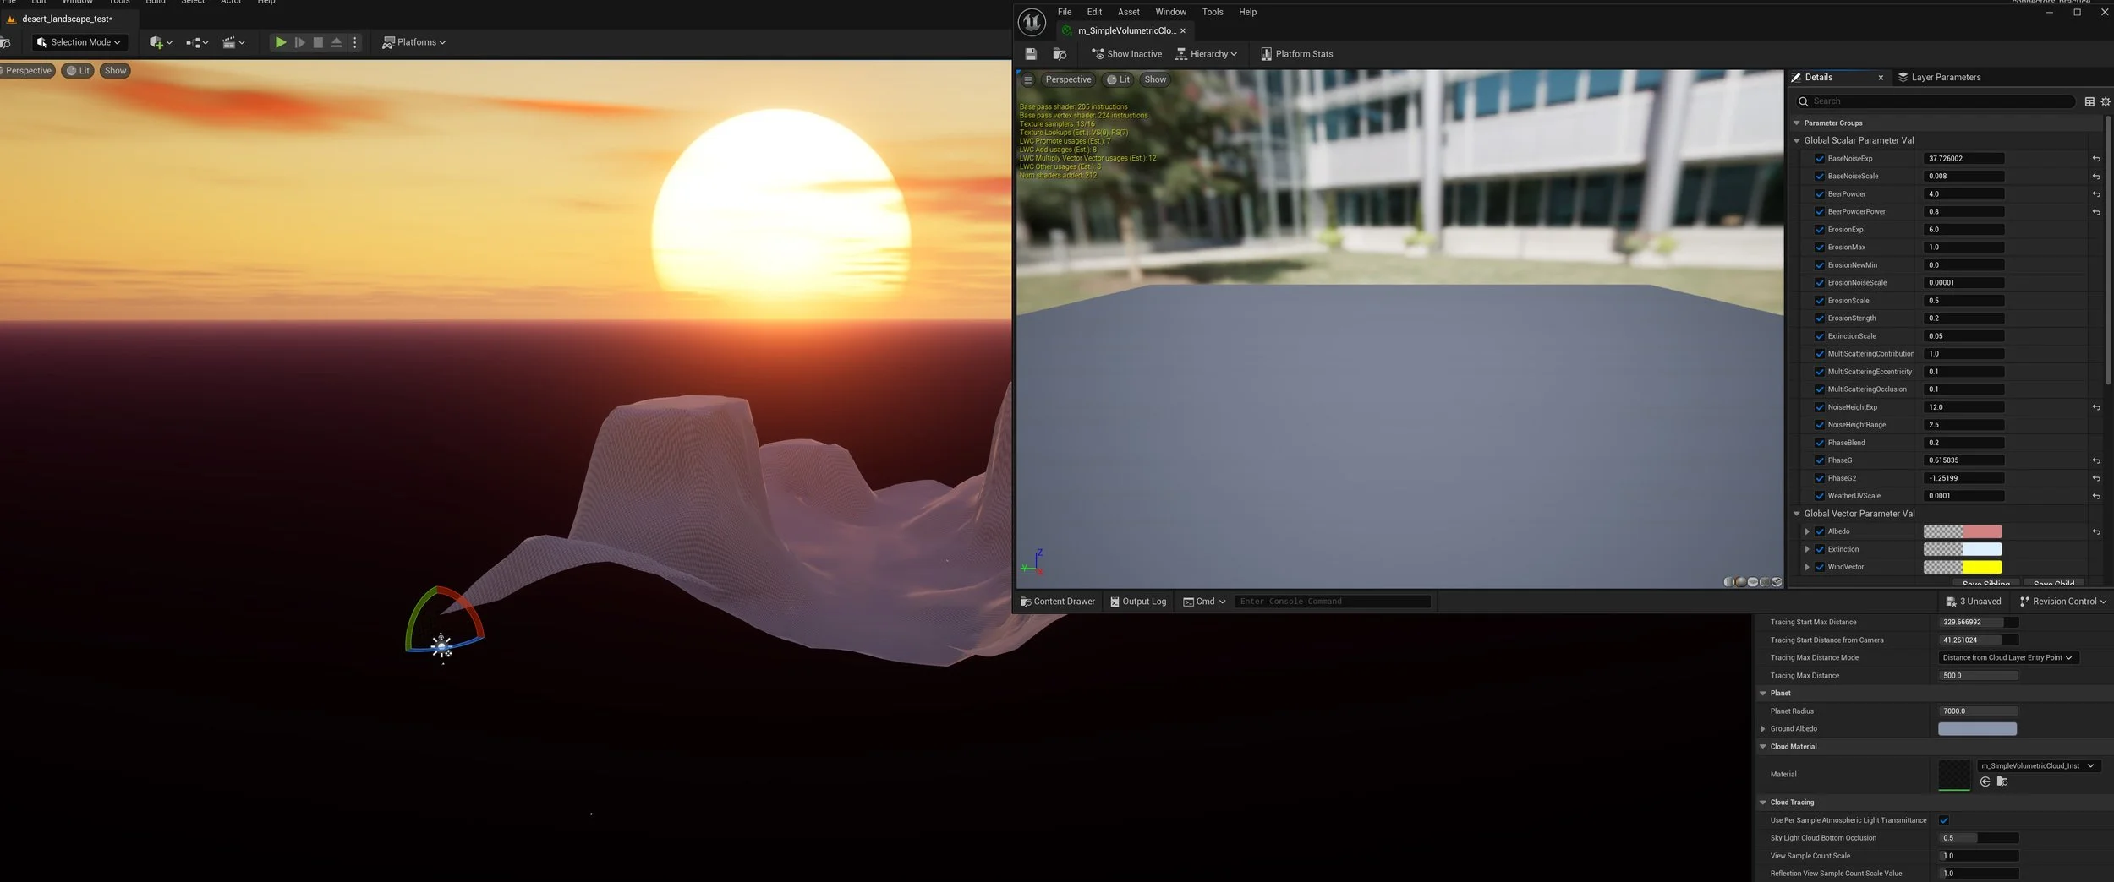The width and height of the screenshot is (2114, 882).
Task: Toggle PhaseBlend parameter override checkbox
Action: point(1820,443)
